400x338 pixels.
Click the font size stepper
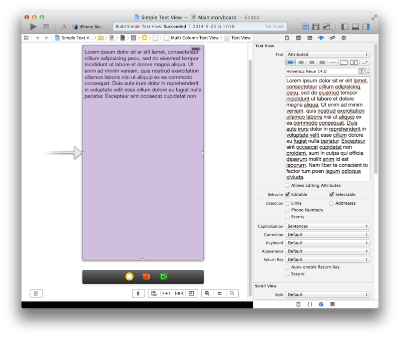tap(368, 72)
